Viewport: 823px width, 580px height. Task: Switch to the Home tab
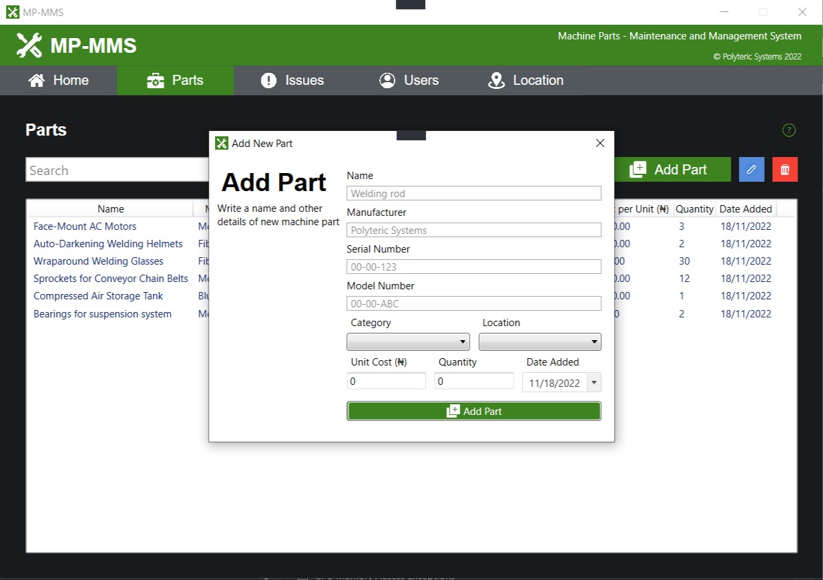coord(58,80)
